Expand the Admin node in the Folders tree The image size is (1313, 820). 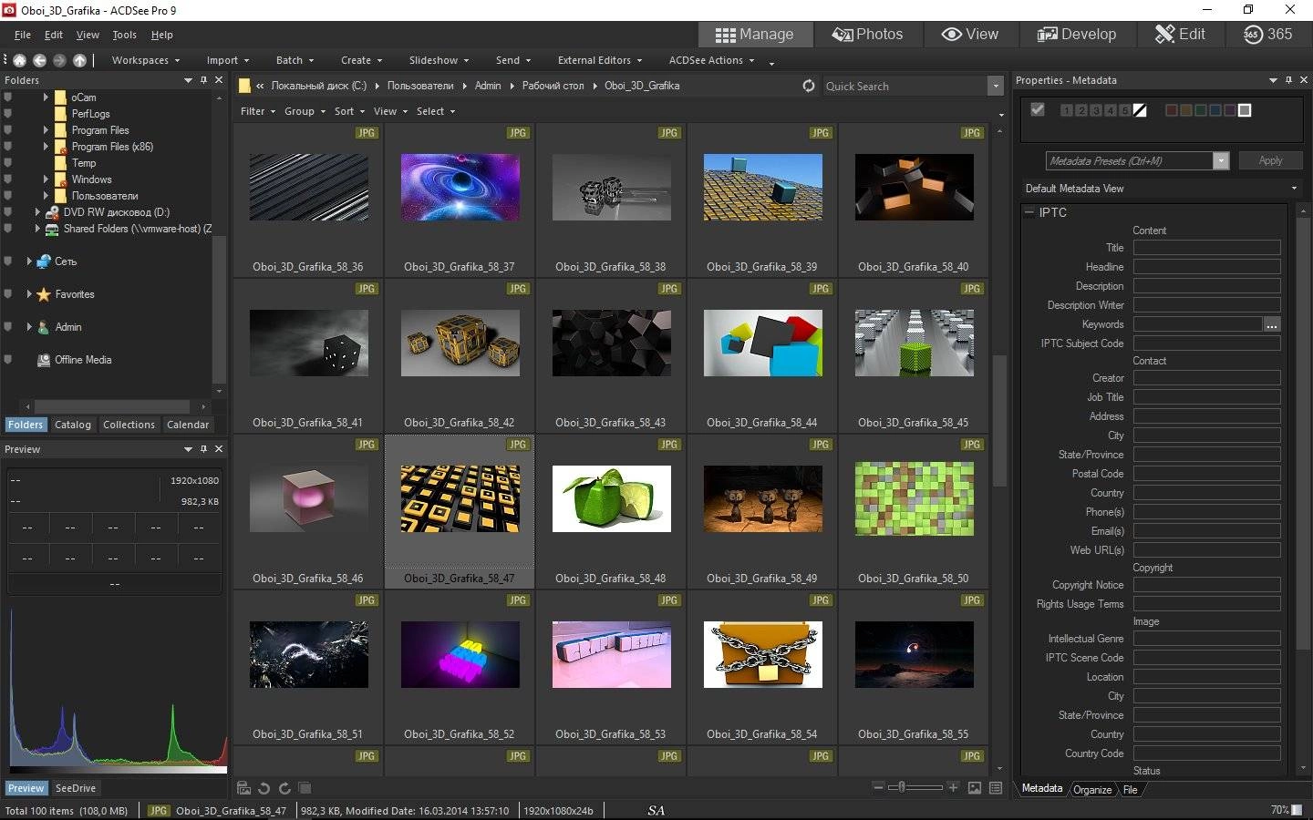(x=29, y=327)
